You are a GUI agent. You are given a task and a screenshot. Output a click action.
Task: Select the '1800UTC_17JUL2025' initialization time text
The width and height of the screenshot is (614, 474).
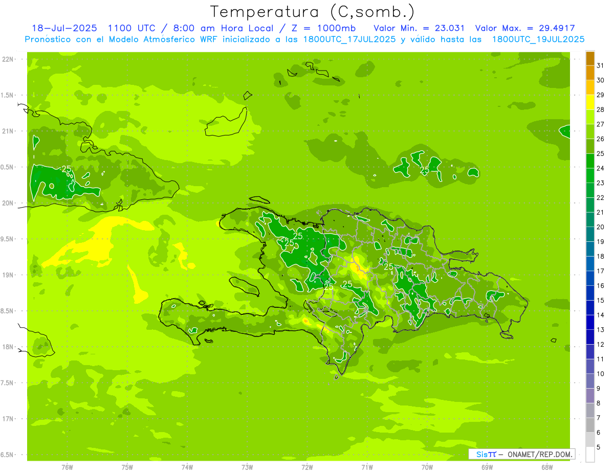pyautogui.click(x=349, y=39)
